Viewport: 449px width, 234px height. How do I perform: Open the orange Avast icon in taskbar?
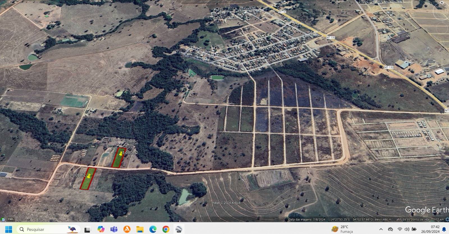point(127,229)
